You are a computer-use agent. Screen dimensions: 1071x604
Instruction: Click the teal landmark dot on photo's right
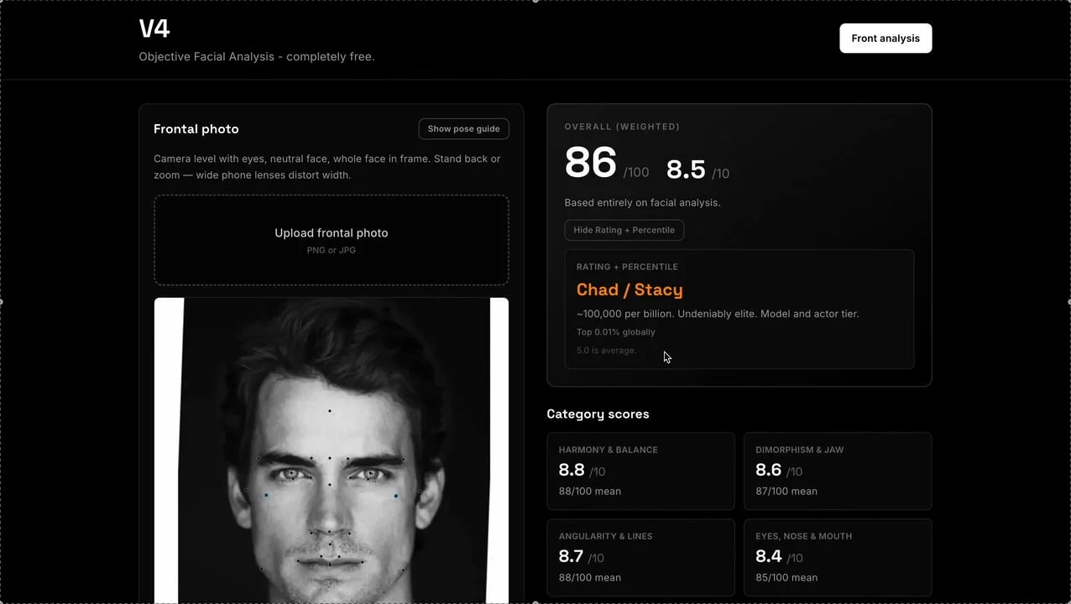pyautogui.click(x=396, y=496)
